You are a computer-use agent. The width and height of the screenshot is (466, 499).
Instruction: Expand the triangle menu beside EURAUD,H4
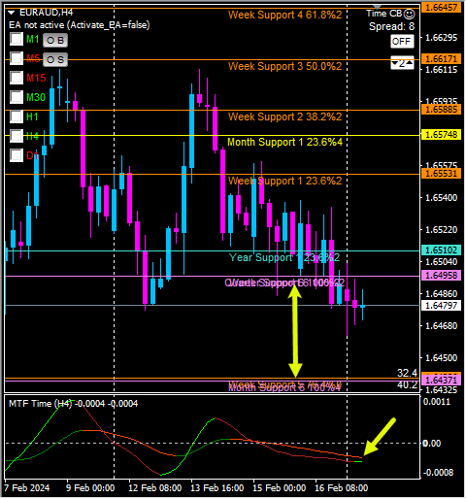point(12,13)
